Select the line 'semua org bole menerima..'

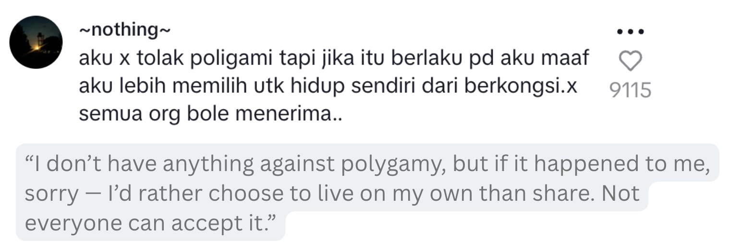pos(210,115)
